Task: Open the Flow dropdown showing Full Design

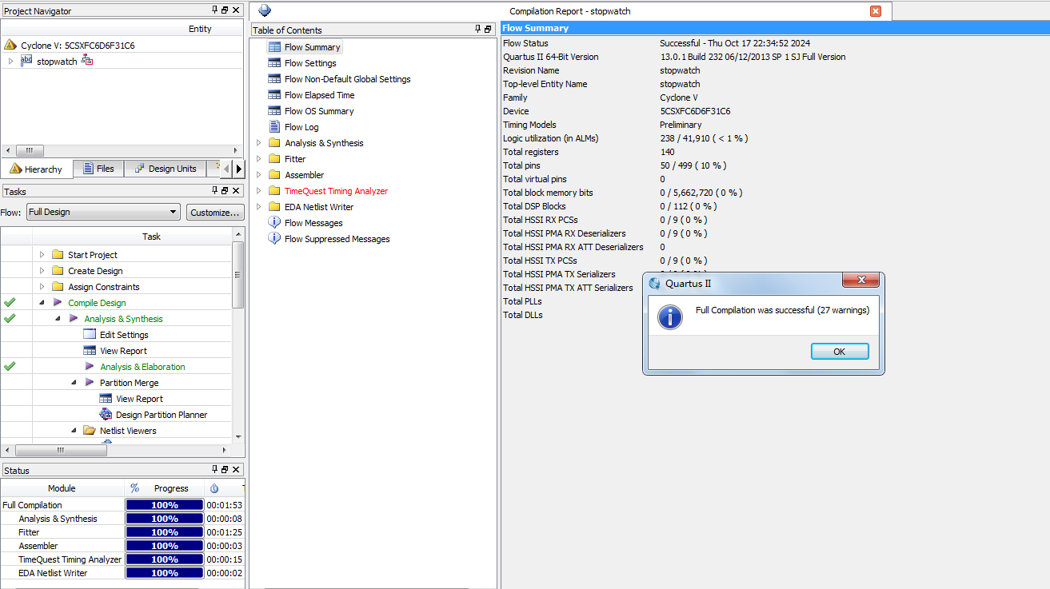Action: click(x=103, y=212)
